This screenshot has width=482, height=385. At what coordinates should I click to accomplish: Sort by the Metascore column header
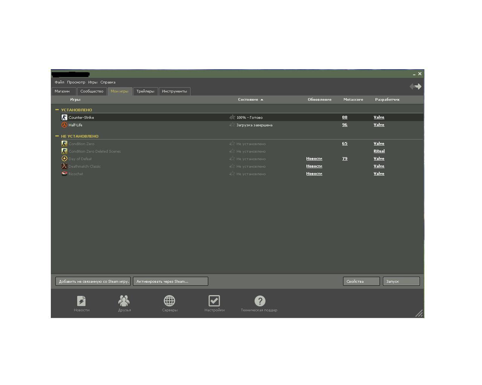click(353, 100)
